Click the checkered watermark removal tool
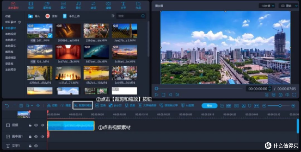 115,106
